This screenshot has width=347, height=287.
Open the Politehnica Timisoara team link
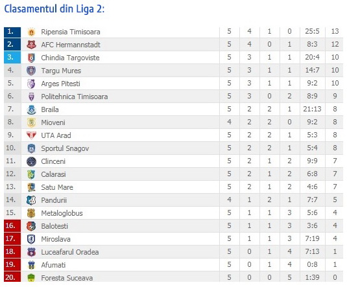tap(75, 97)
